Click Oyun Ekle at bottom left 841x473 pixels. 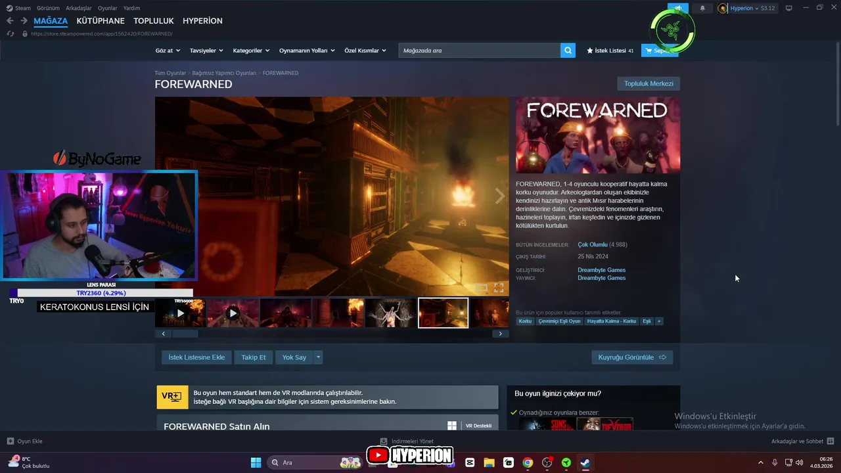pos(24,441)
